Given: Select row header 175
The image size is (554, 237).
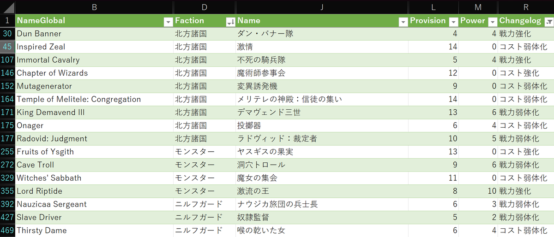Looking at the screenshot, I should [7, 125].
